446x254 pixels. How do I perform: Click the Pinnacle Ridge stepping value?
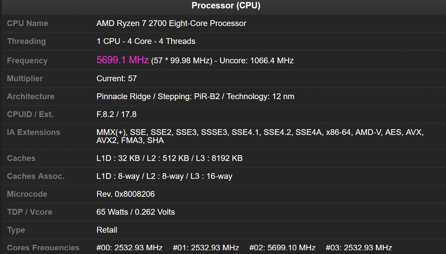tap(195, 97)
